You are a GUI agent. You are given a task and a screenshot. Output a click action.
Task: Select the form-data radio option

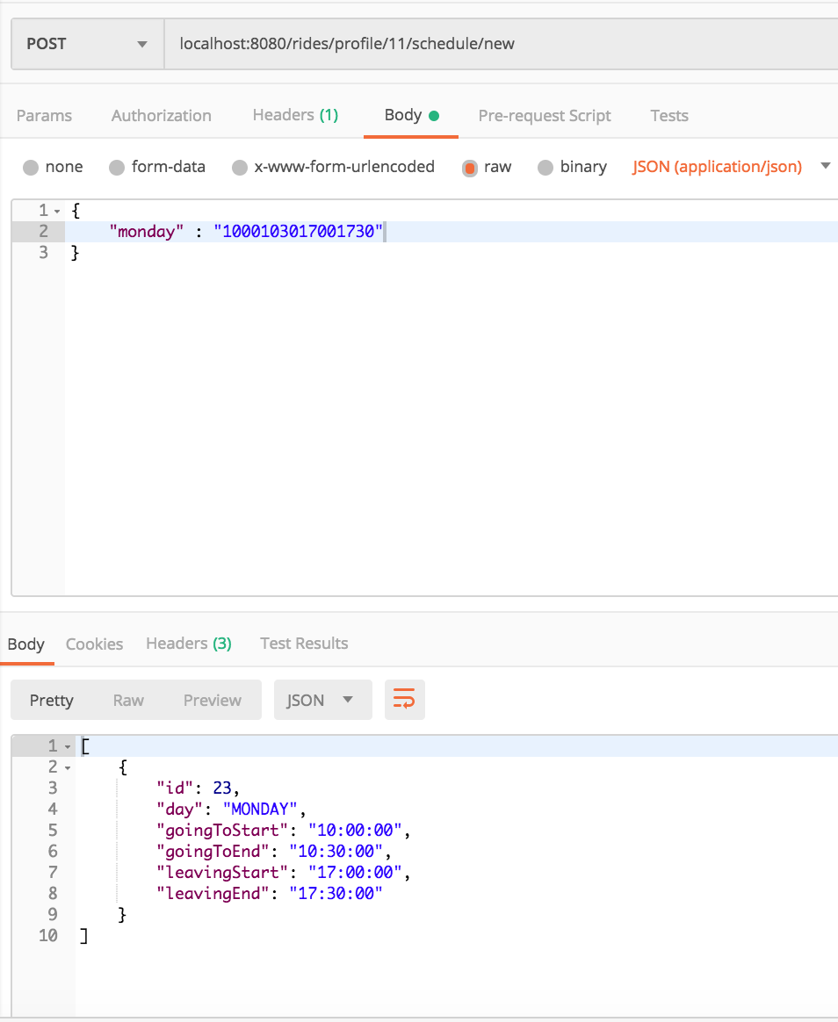point(117,168)
